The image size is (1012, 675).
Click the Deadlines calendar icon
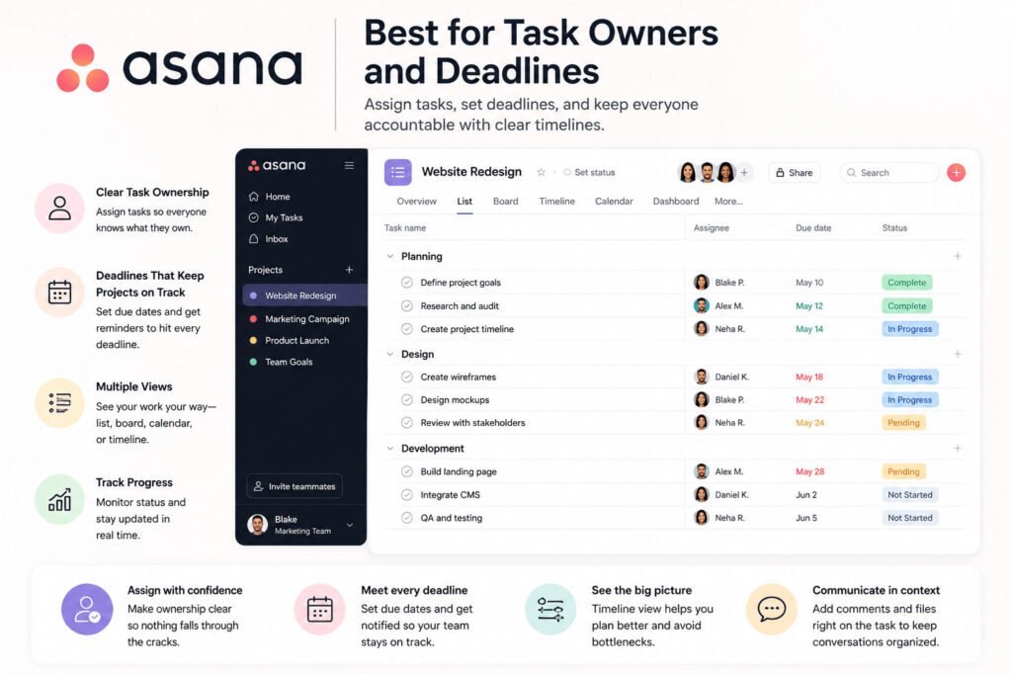59,292
